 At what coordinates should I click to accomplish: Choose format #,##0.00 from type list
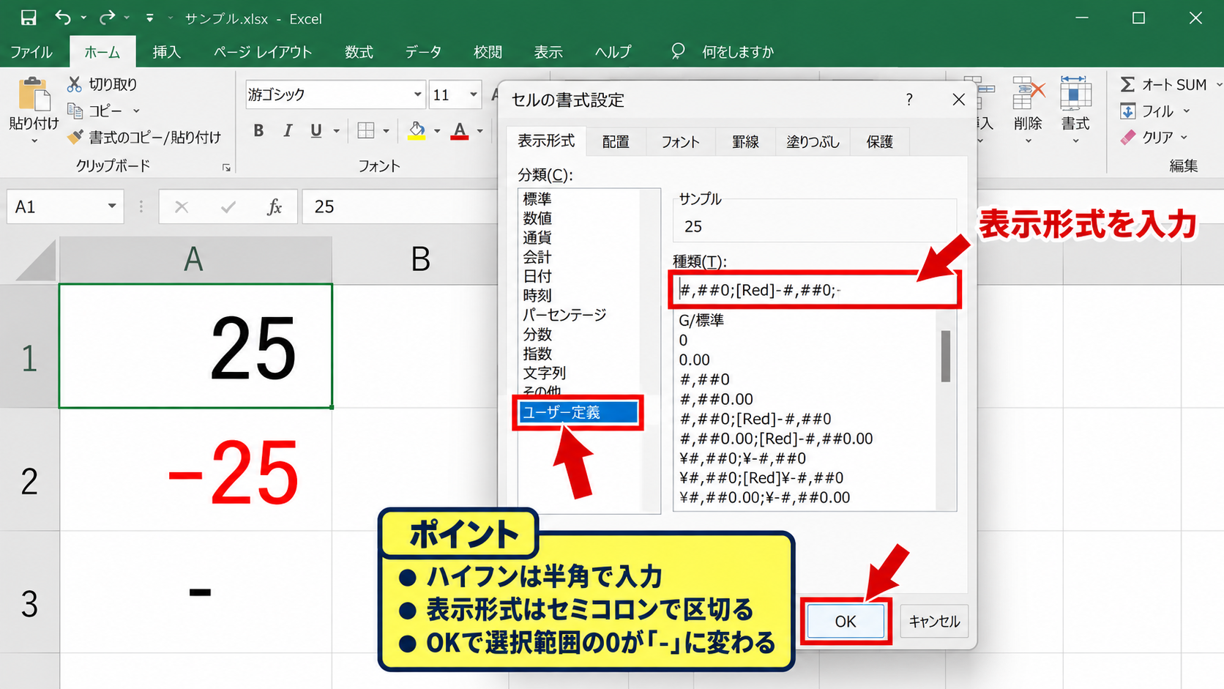(x=716, y=399)
